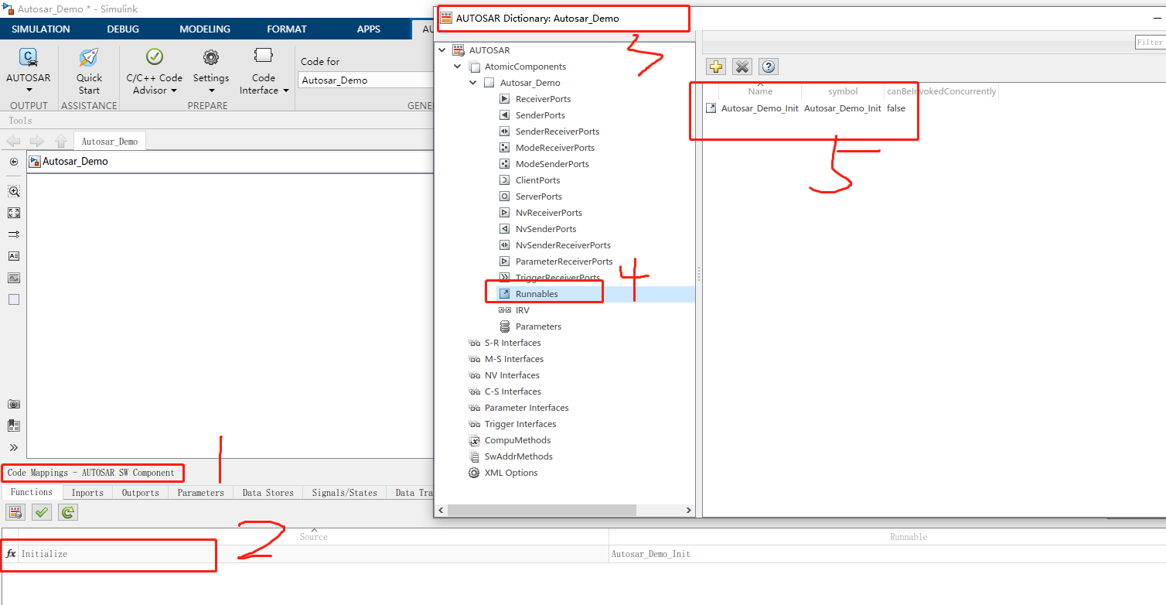Select ClientPorts in the tree
Screen dimensions: 1166x605
click(x=537, y=180)
